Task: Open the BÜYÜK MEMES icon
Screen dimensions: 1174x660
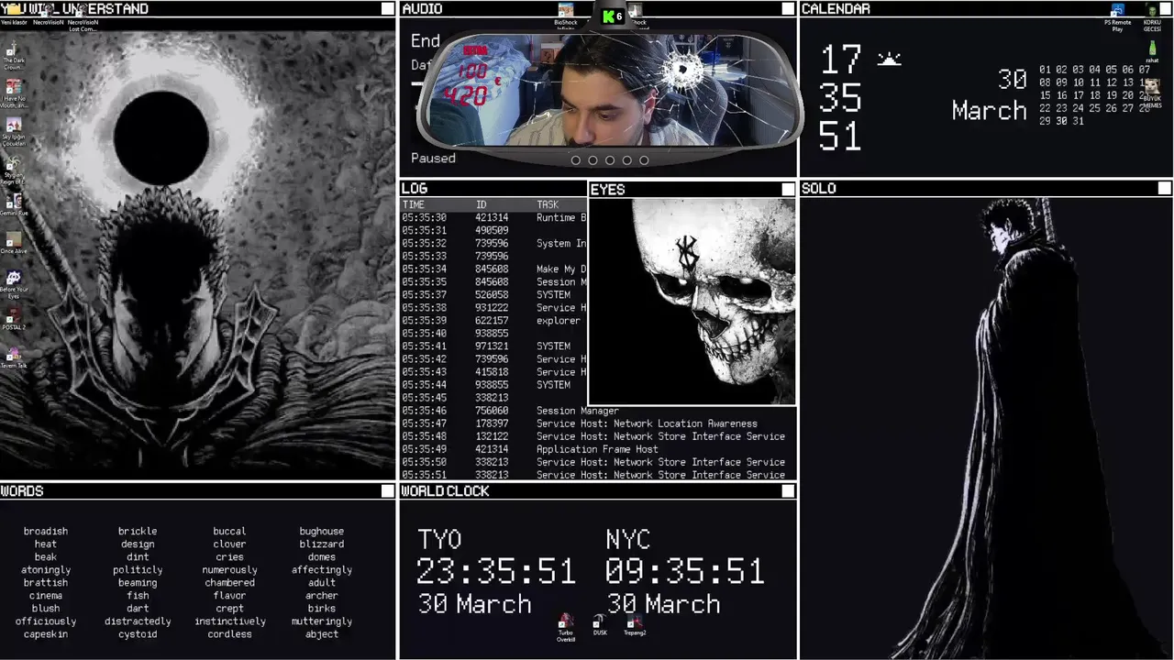Action: 1151,93
